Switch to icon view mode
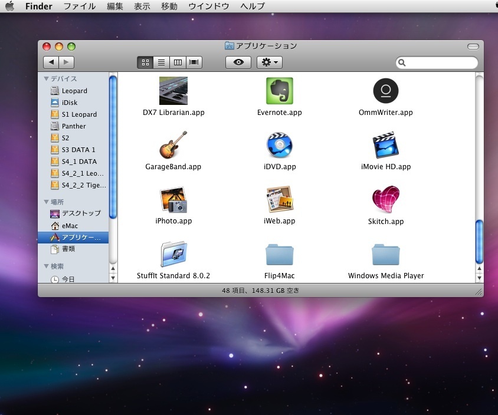The height and width of the screenshot is (415, 498). [145, 62]
